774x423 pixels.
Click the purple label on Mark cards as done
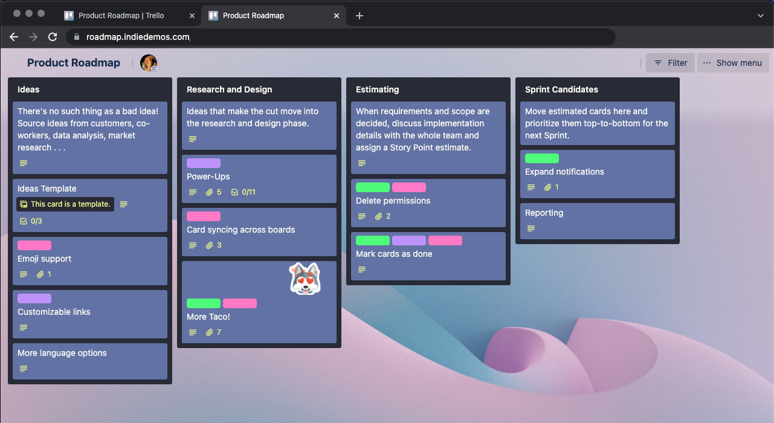click(x=409, y=241)
